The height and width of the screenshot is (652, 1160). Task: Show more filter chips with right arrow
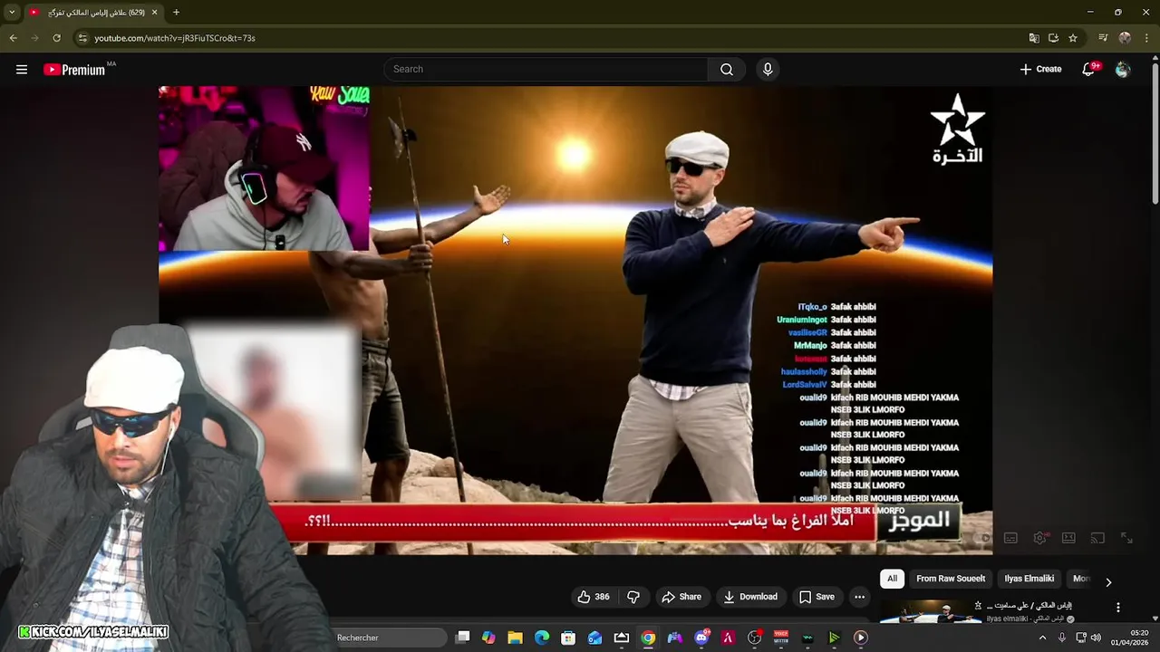click(x=1108, y=582)
